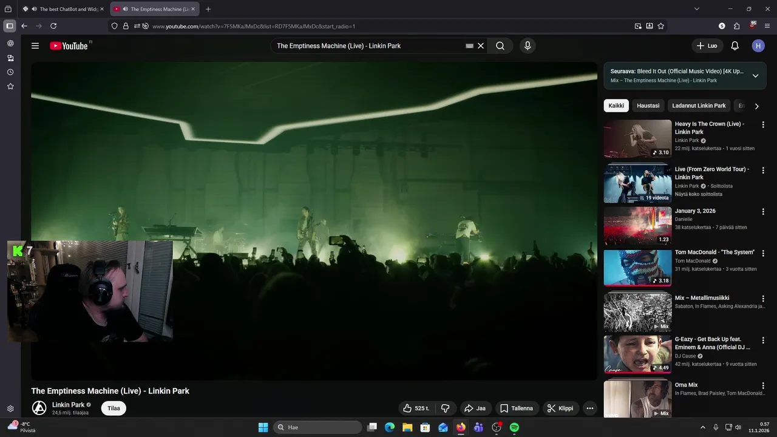Screen dimensions: 777x437
Task: Open AI chatbot icon in sidebar
Action: click(x=10, y=43)
